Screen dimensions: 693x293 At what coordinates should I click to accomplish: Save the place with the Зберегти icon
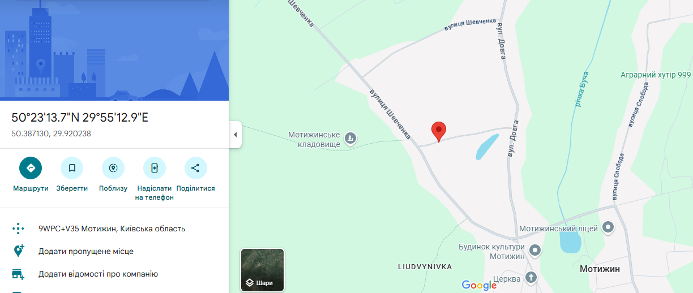pos(72,168)
